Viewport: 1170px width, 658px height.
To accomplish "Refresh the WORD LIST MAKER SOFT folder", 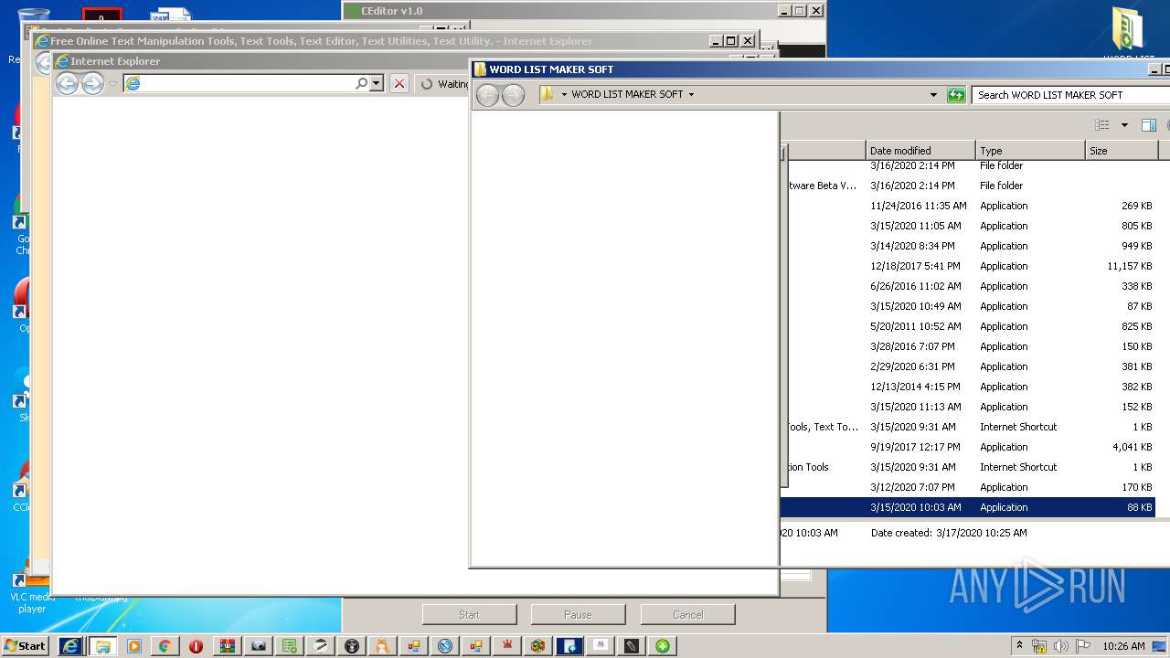I will (x=956, y=95).
